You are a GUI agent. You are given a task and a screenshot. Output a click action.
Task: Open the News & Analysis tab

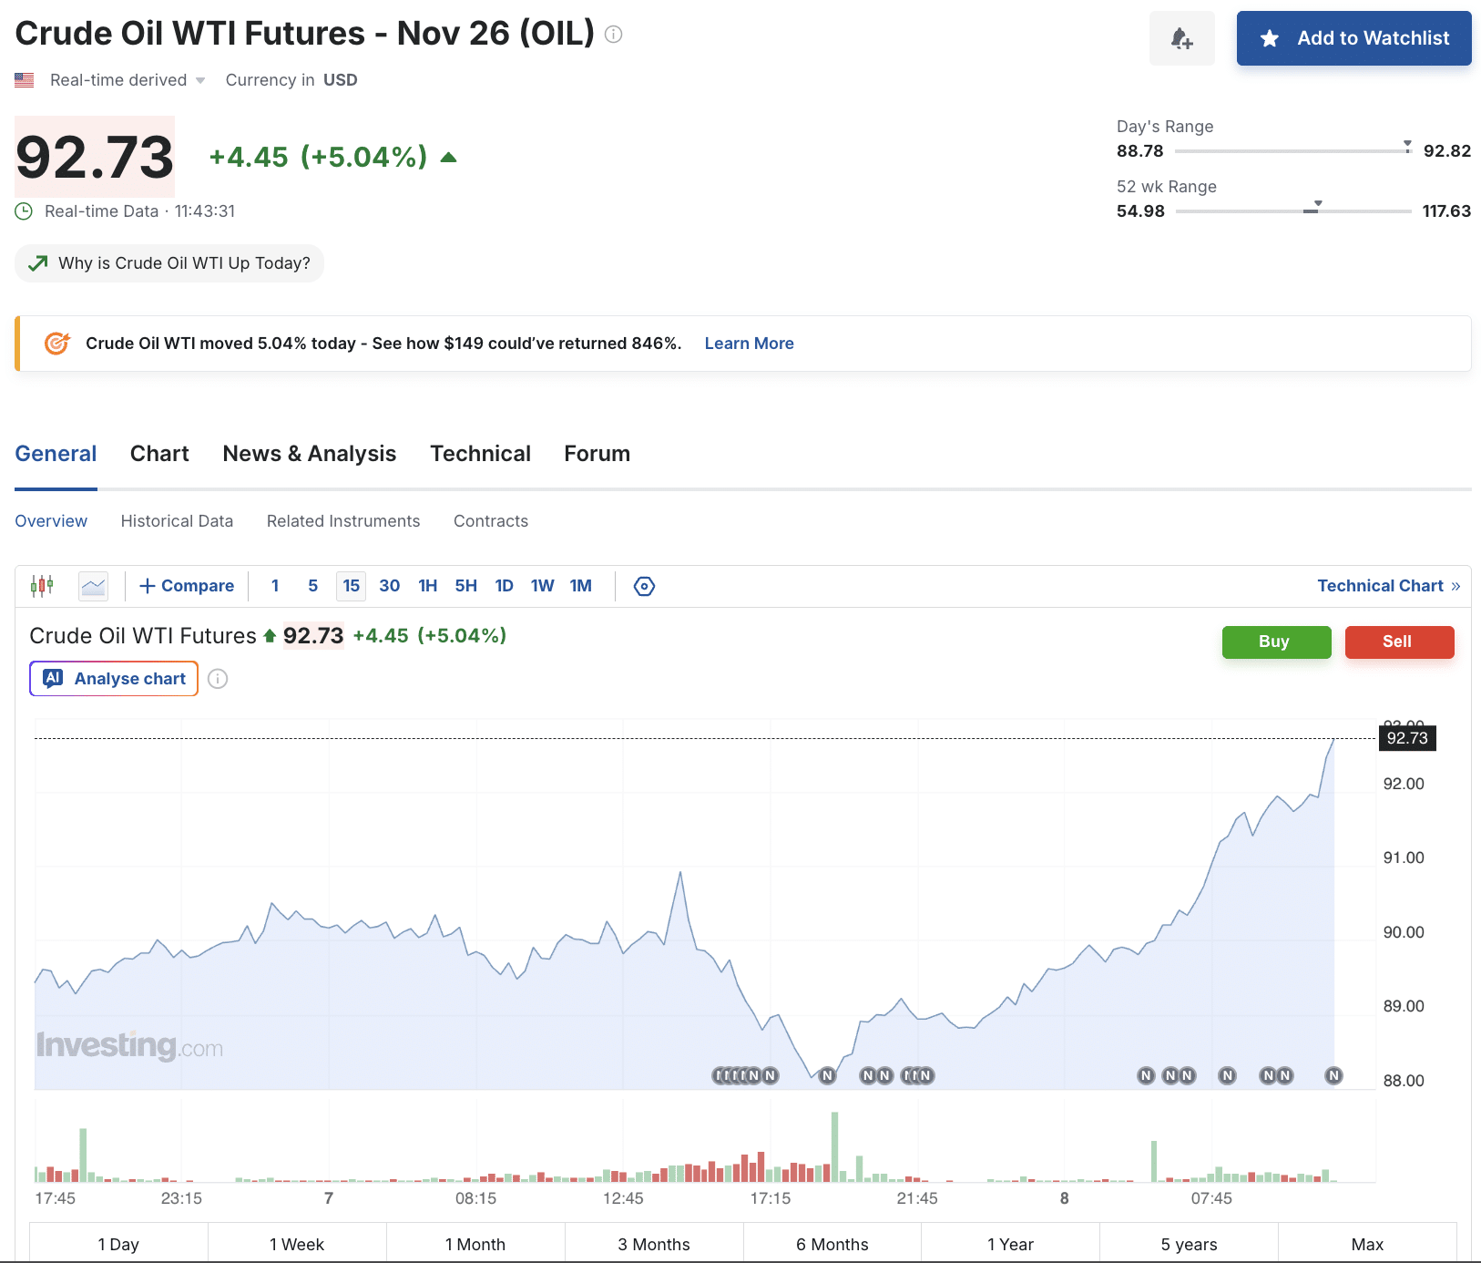pos(310,454)
